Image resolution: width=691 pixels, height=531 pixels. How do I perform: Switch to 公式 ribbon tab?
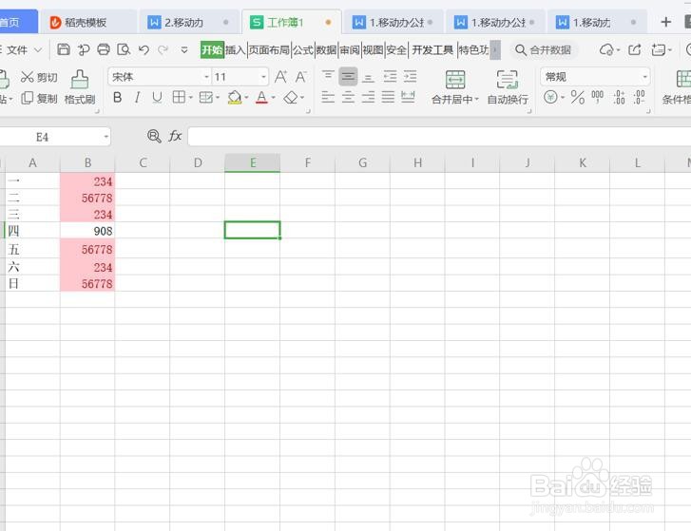tap(303, 49)
